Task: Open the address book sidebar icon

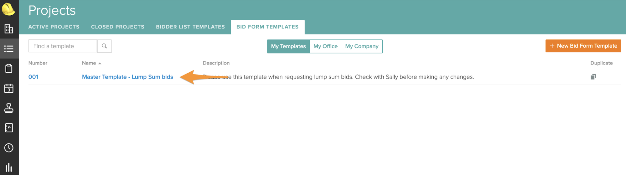Action: tap(9, 128)
